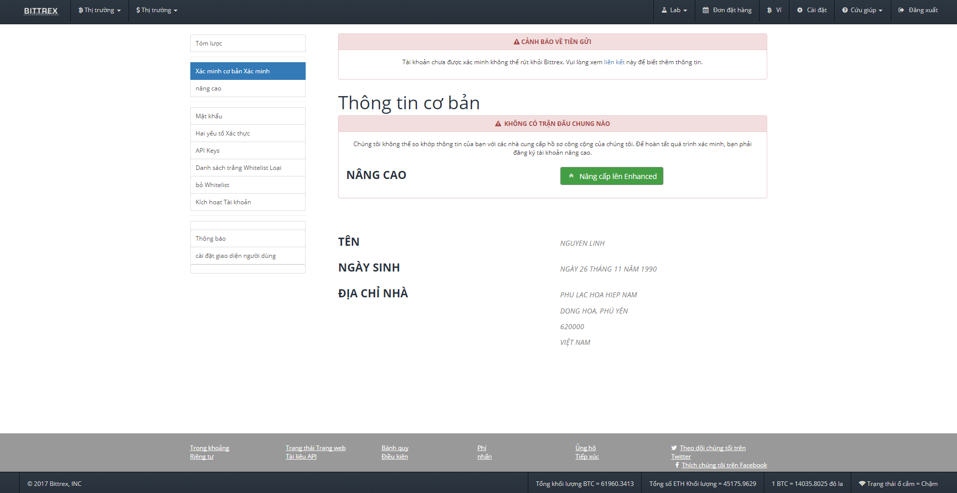
Task: Follow the liên kết link in warning
Action: pos(614,62)
